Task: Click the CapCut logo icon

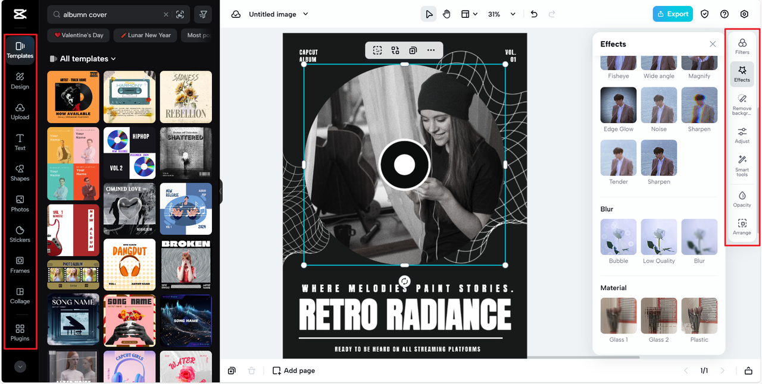Action: (x=20, y=15)
